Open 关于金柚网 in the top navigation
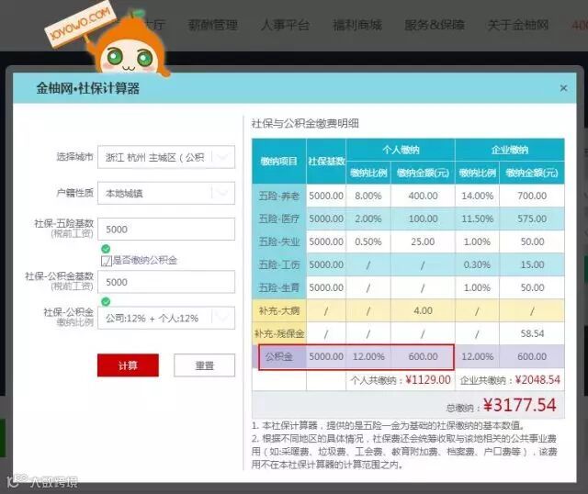Image resolution: width=588 pixels, height=494 pixels. click(x=518, y=25)
